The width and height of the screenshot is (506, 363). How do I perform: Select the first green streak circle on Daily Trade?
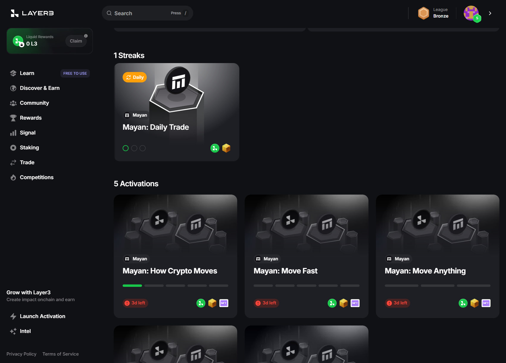(x=126, y=148)
